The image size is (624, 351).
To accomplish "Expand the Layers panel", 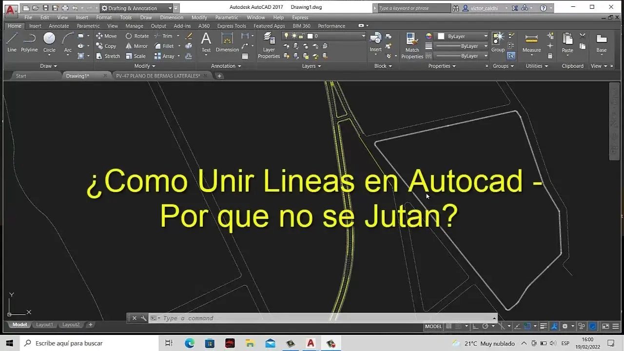I will [312, 66].
